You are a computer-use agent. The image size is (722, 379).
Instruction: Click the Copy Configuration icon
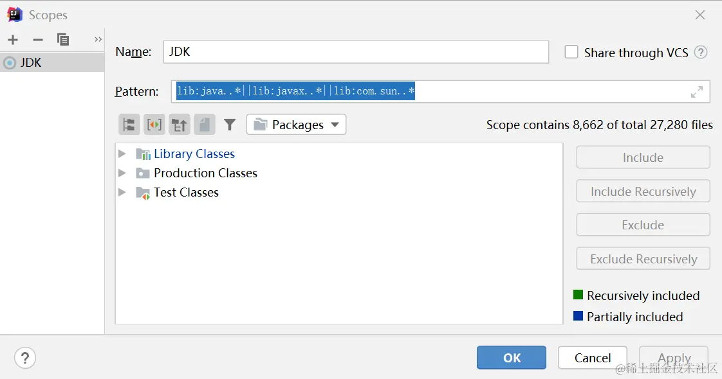[x=63, y=40]
